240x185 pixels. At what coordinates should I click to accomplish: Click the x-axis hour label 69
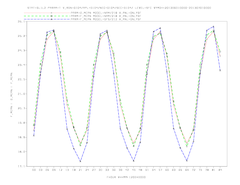[187, 170]
